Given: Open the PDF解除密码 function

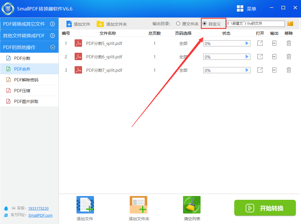Looking at the screenshot, I should pos(29,80).
